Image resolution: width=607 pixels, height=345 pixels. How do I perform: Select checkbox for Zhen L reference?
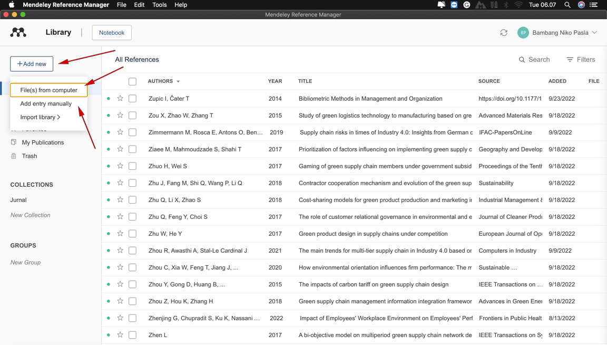(x=132, y=335)
